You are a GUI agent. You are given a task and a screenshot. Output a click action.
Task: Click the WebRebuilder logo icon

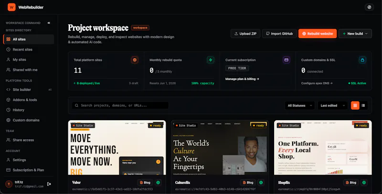(11, 7)
